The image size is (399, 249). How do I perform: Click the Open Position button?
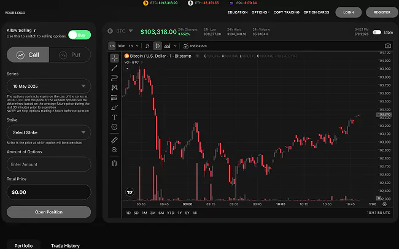pyautogui.click(x=48, y=212)
